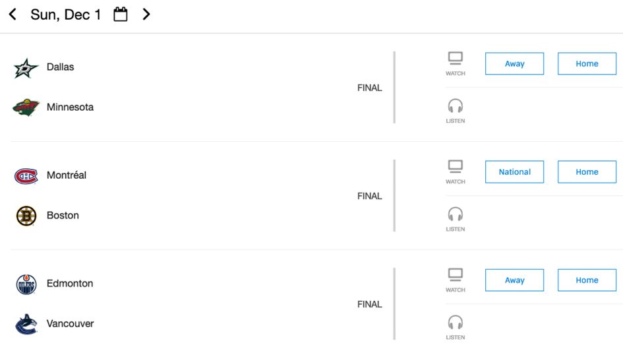Click Listen headphones icon for Dallas-Minnesota
This screenshot has height=351, width=623.
coord(455,106)
